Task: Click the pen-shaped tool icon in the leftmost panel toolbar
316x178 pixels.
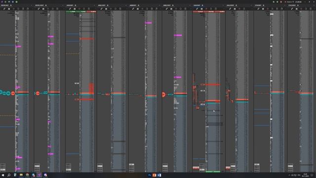Action: point(4,9)
